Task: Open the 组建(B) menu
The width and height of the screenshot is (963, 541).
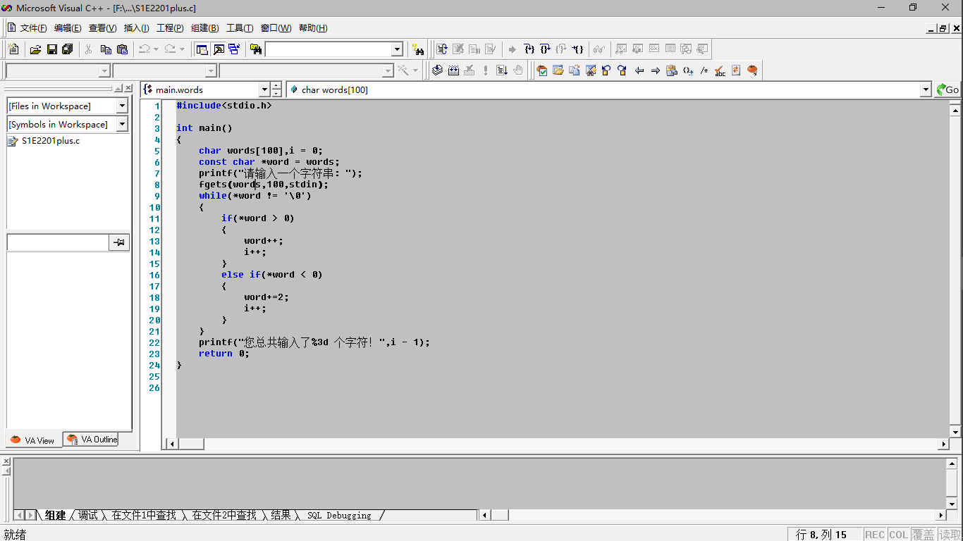Action: click(x=204, y=28)
